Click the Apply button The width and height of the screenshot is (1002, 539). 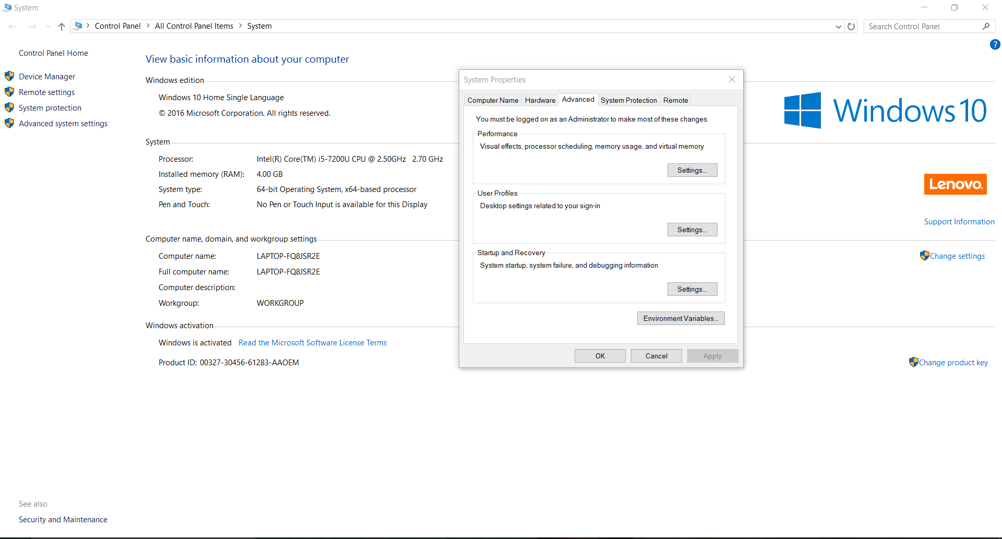712,356
